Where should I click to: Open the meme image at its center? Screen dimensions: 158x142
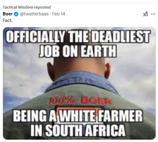79,83
